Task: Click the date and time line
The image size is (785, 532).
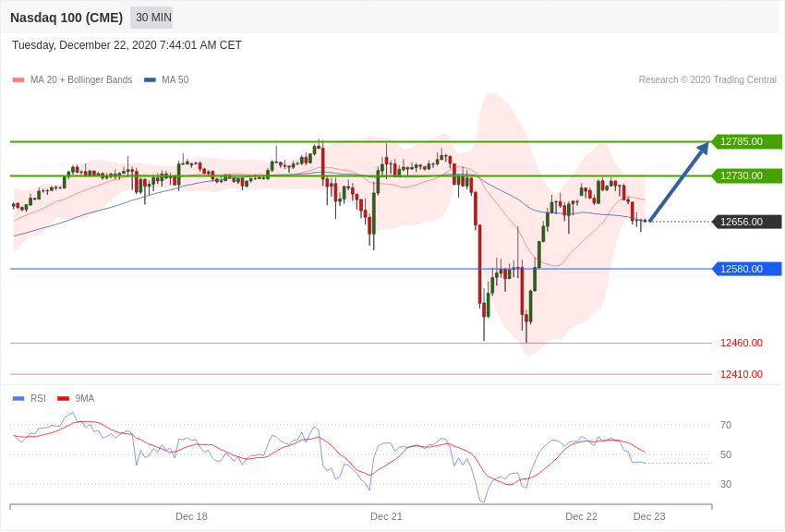Action: tap(127, 45)
